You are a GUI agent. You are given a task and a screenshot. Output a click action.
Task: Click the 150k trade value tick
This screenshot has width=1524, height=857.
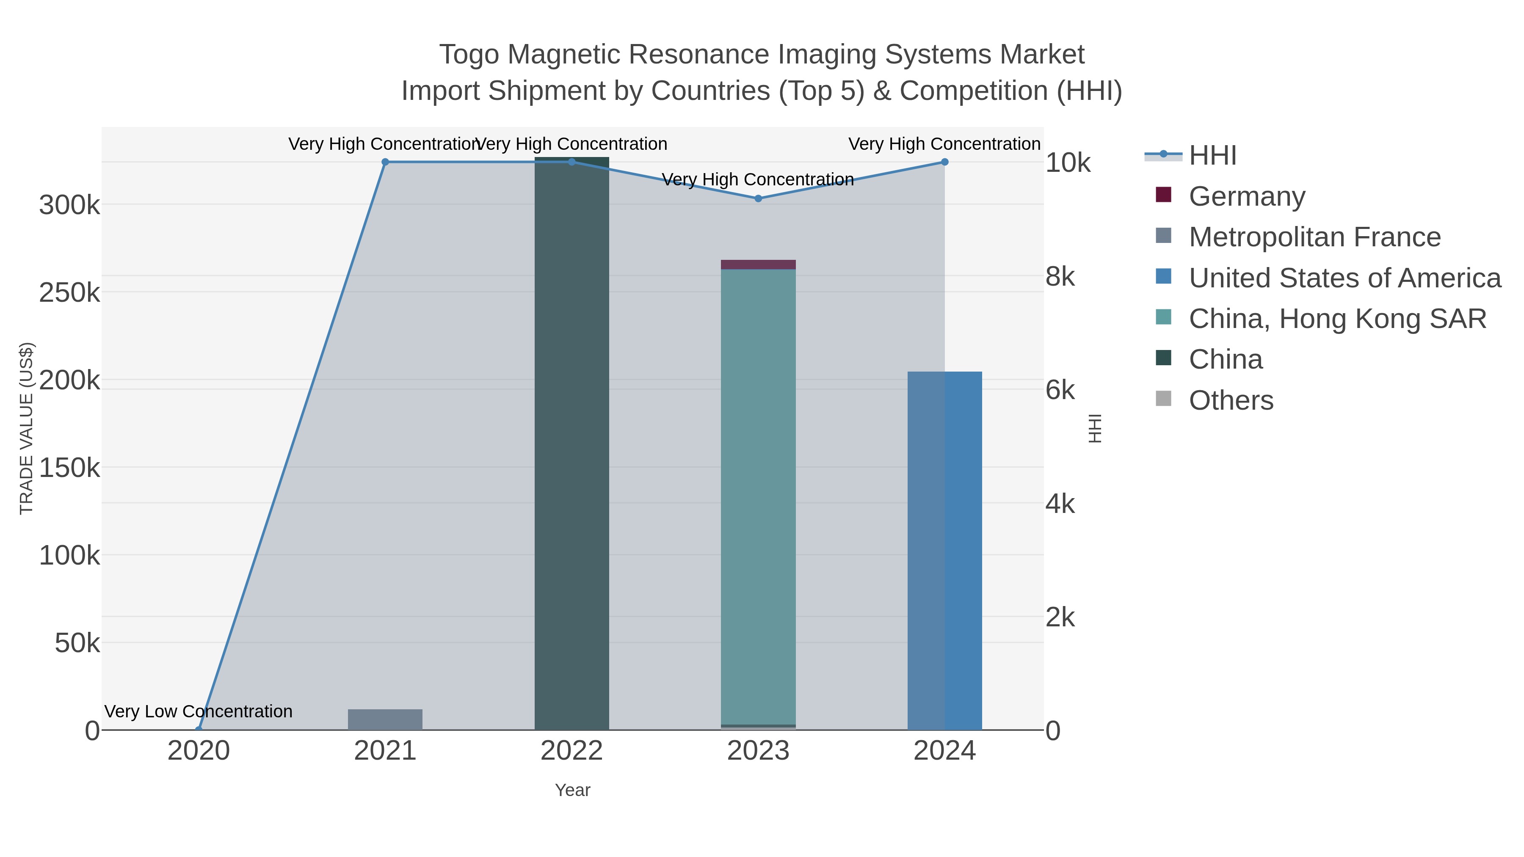pos(70,468)
